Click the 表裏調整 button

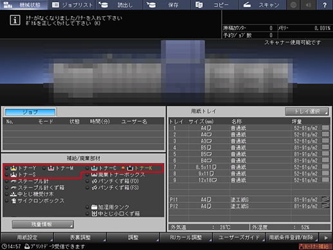(80, 237)
